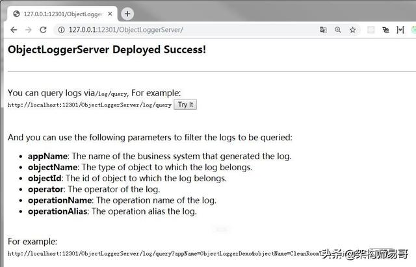Click the bold operator parameter
This screenshot has height=267, width=416.
45,189
